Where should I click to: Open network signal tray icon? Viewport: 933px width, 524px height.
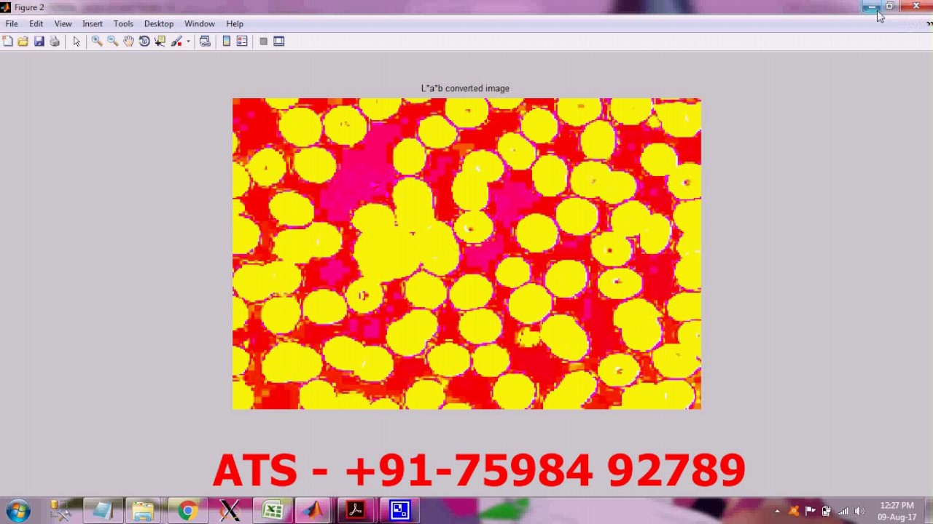[843, 511]
